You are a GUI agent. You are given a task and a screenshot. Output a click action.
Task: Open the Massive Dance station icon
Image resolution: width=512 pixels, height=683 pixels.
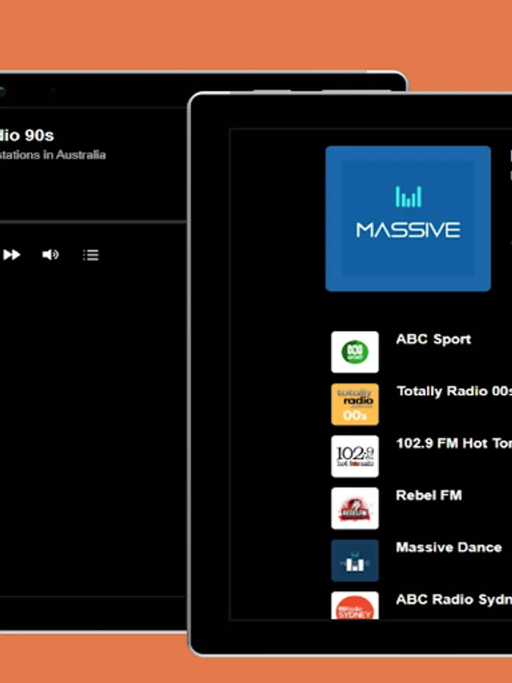pos(355,561)
